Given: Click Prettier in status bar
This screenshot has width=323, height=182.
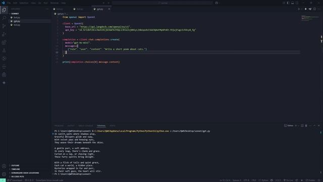Looking at the screenshot, I should [310, 180].
